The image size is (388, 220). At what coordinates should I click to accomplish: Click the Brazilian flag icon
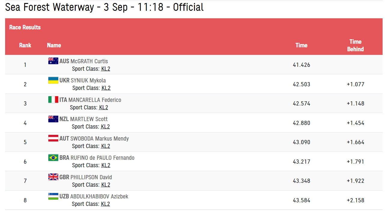tap(53, 158)
